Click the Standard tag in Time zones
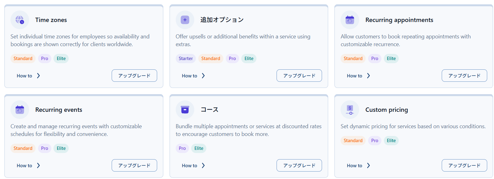 pos(23,59)
